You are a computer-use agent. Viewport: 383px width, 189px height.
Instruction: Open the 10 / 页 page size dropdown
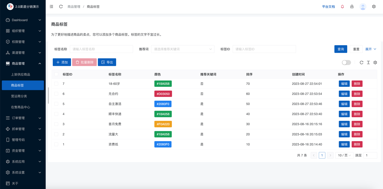point(344,155)
